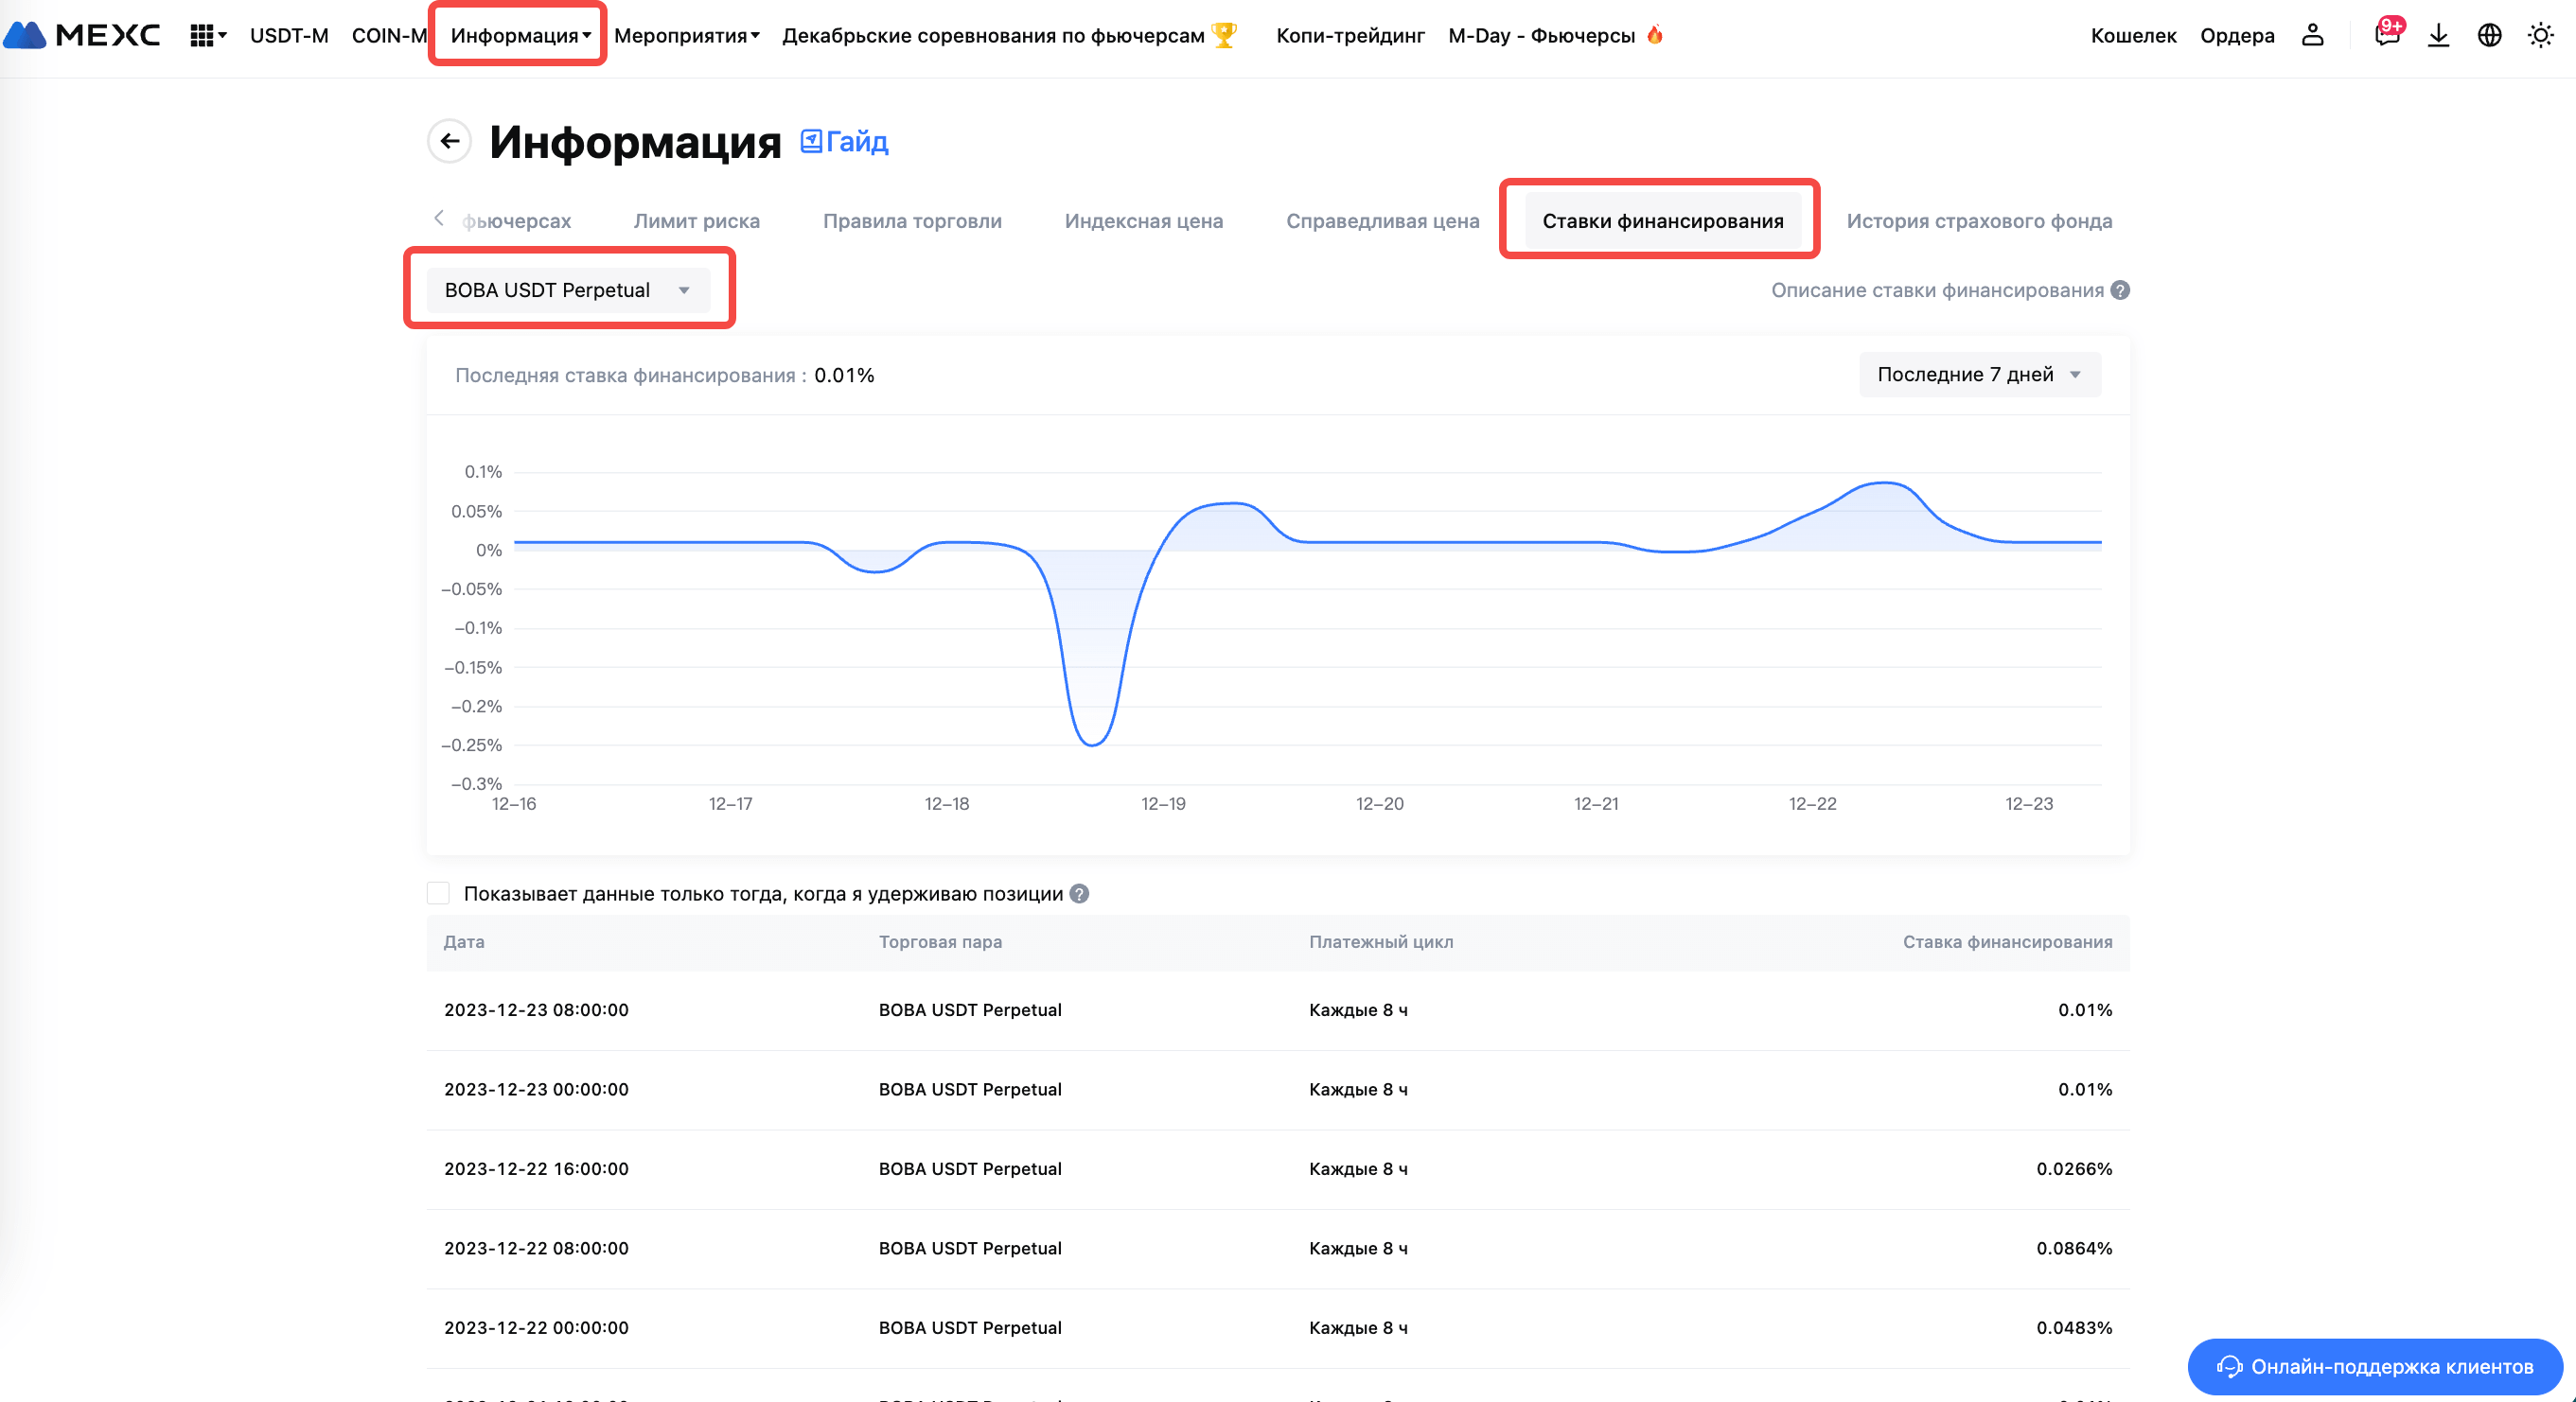
Task: Click the back arrow button
Action: (x=449, y=141)
